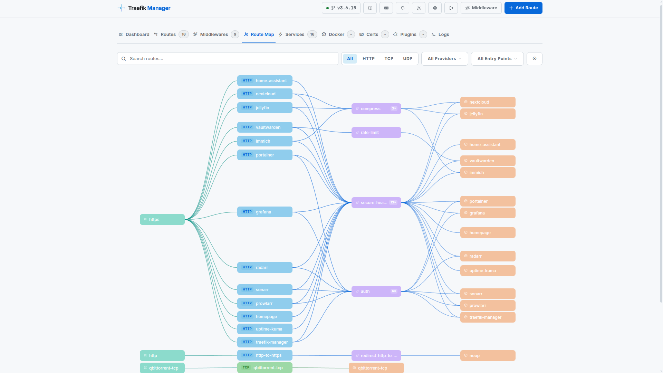Select the http entry point node
Viewport: 663px width, 373px height.
[x=162, y=356]
